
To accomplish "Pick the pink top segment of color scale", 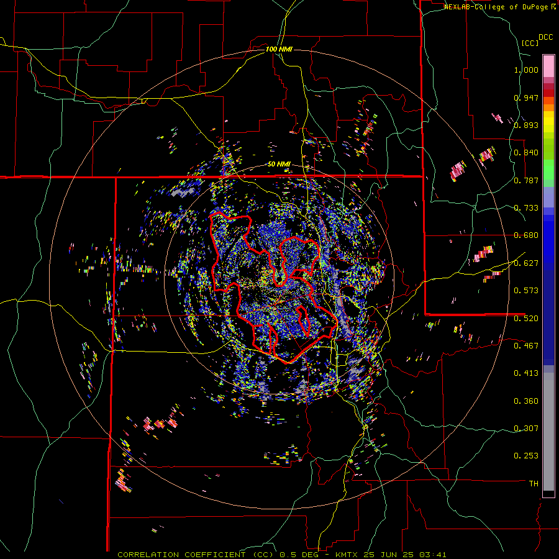I will (x=548, y=66).
